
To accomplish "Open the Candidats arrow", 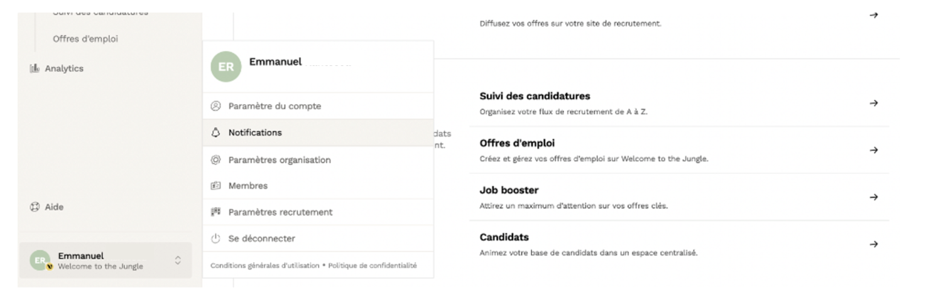I will tap(873, 244).
